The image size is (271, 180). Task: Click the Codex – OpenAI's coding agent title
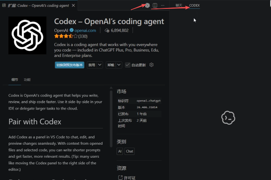tap(109, 21)
